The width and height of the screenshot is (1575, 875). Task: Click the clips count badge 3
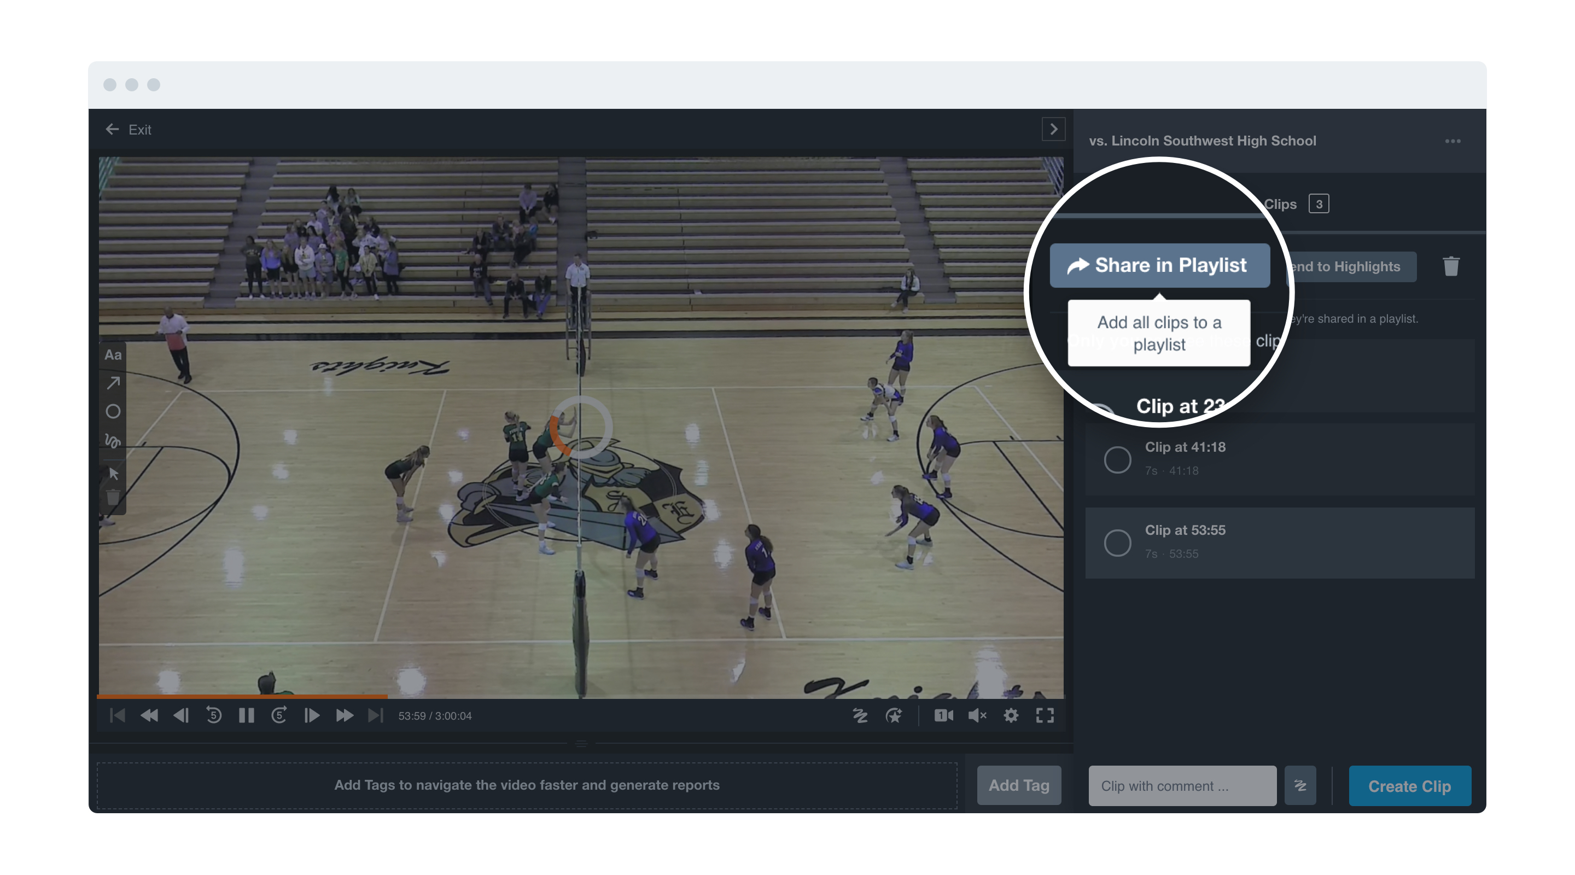pyautogui.click(x=1318, y=204)
